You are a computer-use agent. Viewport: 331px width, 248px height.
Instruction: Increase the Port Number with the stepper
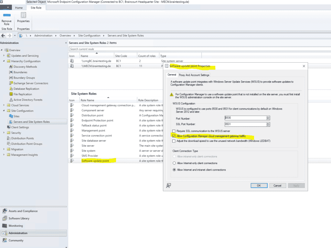pyautogui.click(x=268, y=117)
